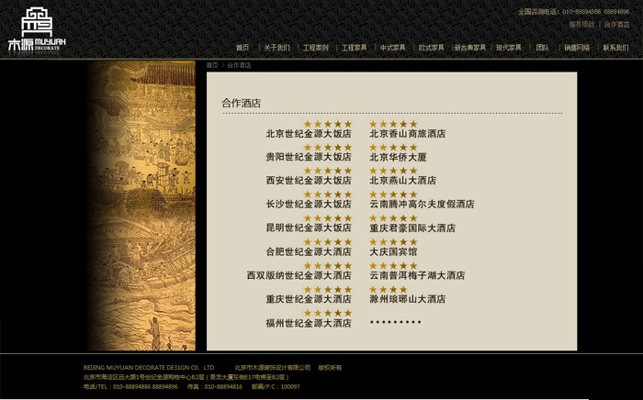Click 合作酒店 in the breadcrumb
This screenshot has height=400, width=643.
(x=239, y=65)
